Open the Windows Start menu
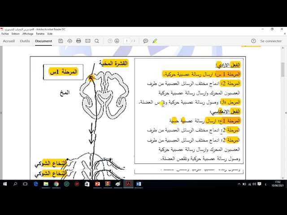 pos(5,184)
